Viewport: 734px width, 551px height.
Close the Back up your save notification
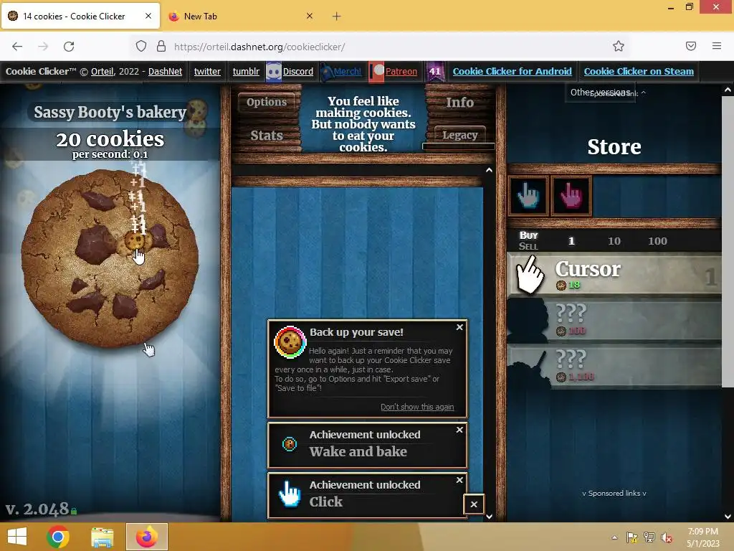[459, 327]
